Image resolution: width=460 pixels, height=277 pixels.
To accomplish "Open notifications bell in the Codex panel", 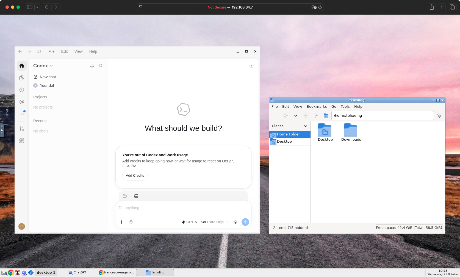I will (x=92, y=66).
